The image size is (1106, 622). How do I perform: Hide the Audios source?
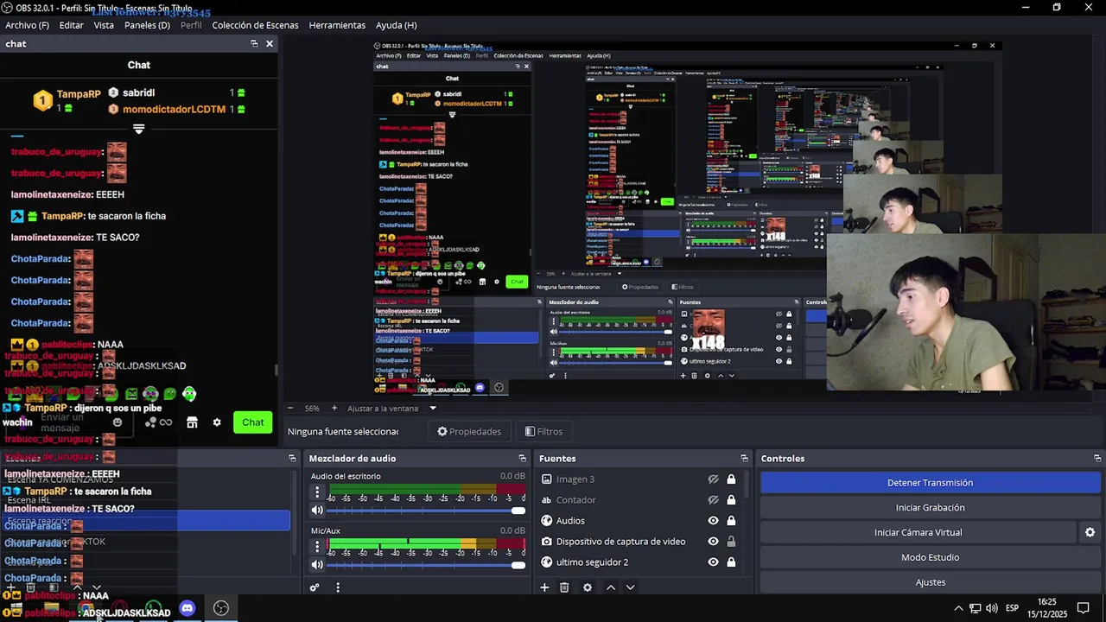tap(713, 521)
